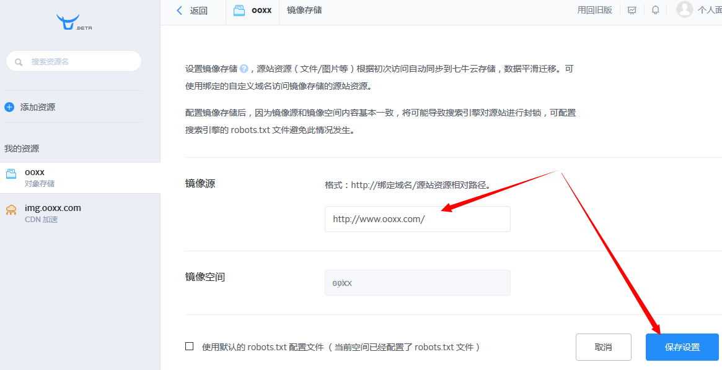Screen dimensions: 722x370
Task: Click the 保存设置 button
Action: point(682,346)
